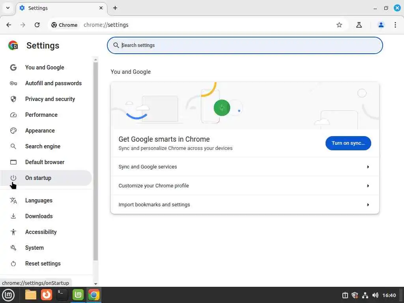Image resolution: width=404 pixels, height=303 pixels.
Task: Close the Settings tab
Action: click(x=101, y=8)
